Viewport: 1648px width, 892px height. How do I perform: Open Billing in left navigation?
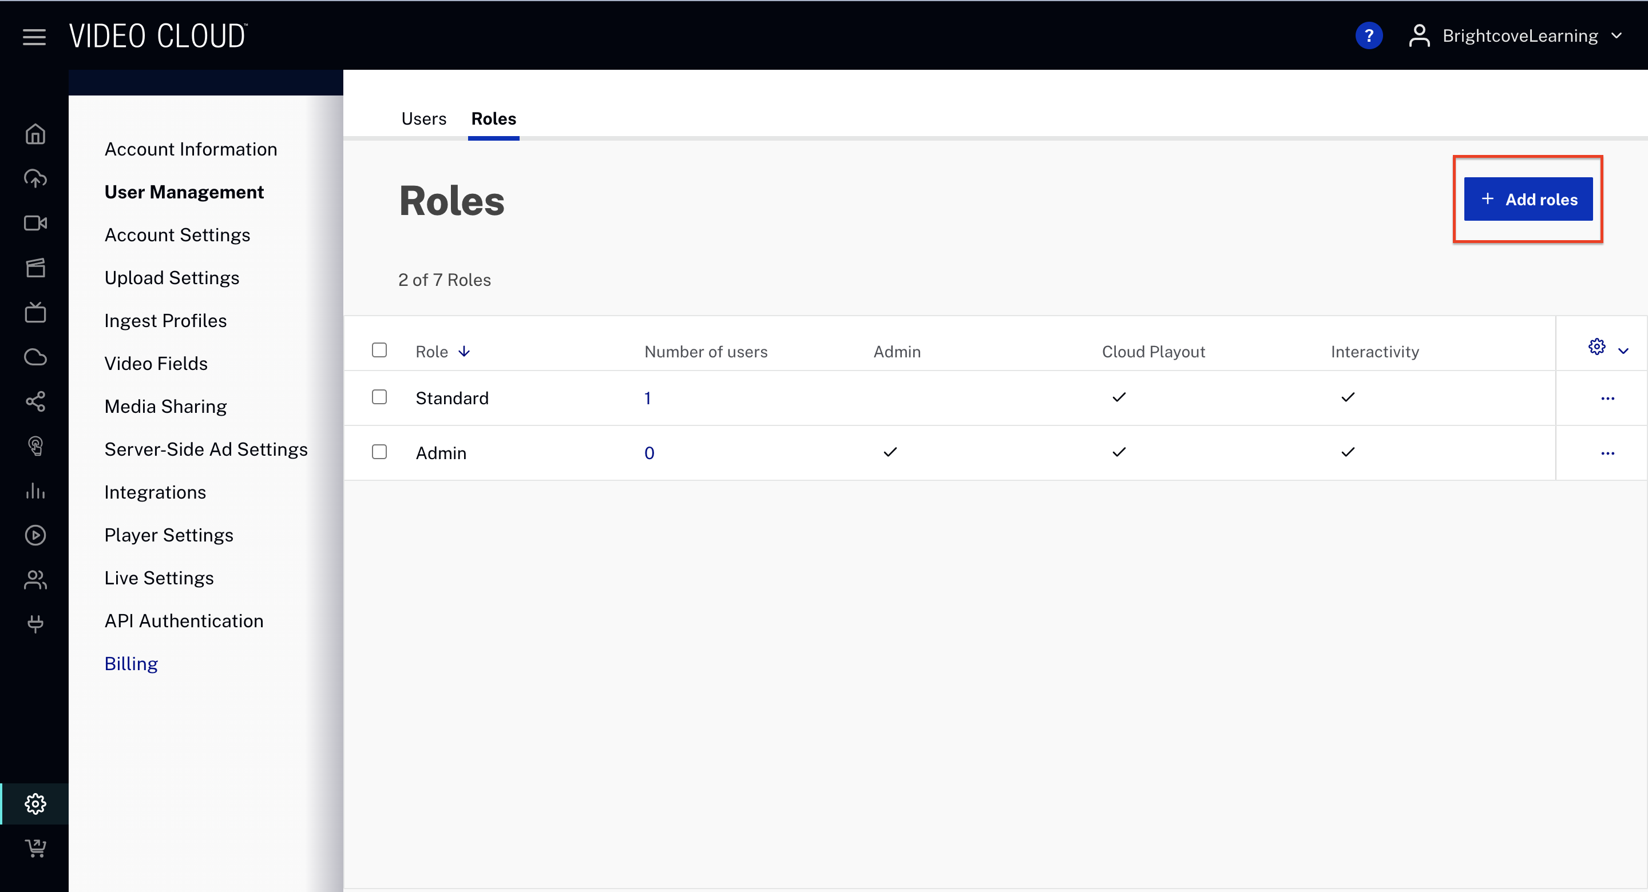pos(130,662)
